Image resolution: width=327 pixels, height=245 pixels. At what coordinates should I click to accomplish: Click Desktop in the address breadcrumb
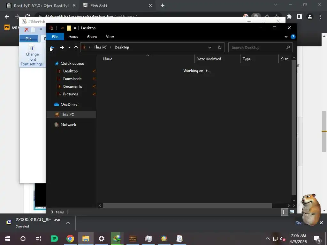pos(122,47)
